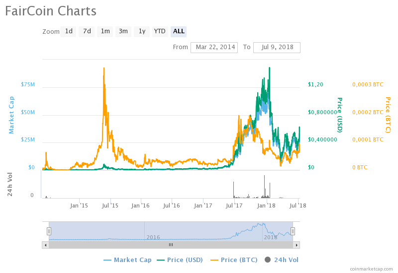Open the coinmarketcap.com credit link
This screenshot has height=273, width=398.
click(x=371, y=269)
